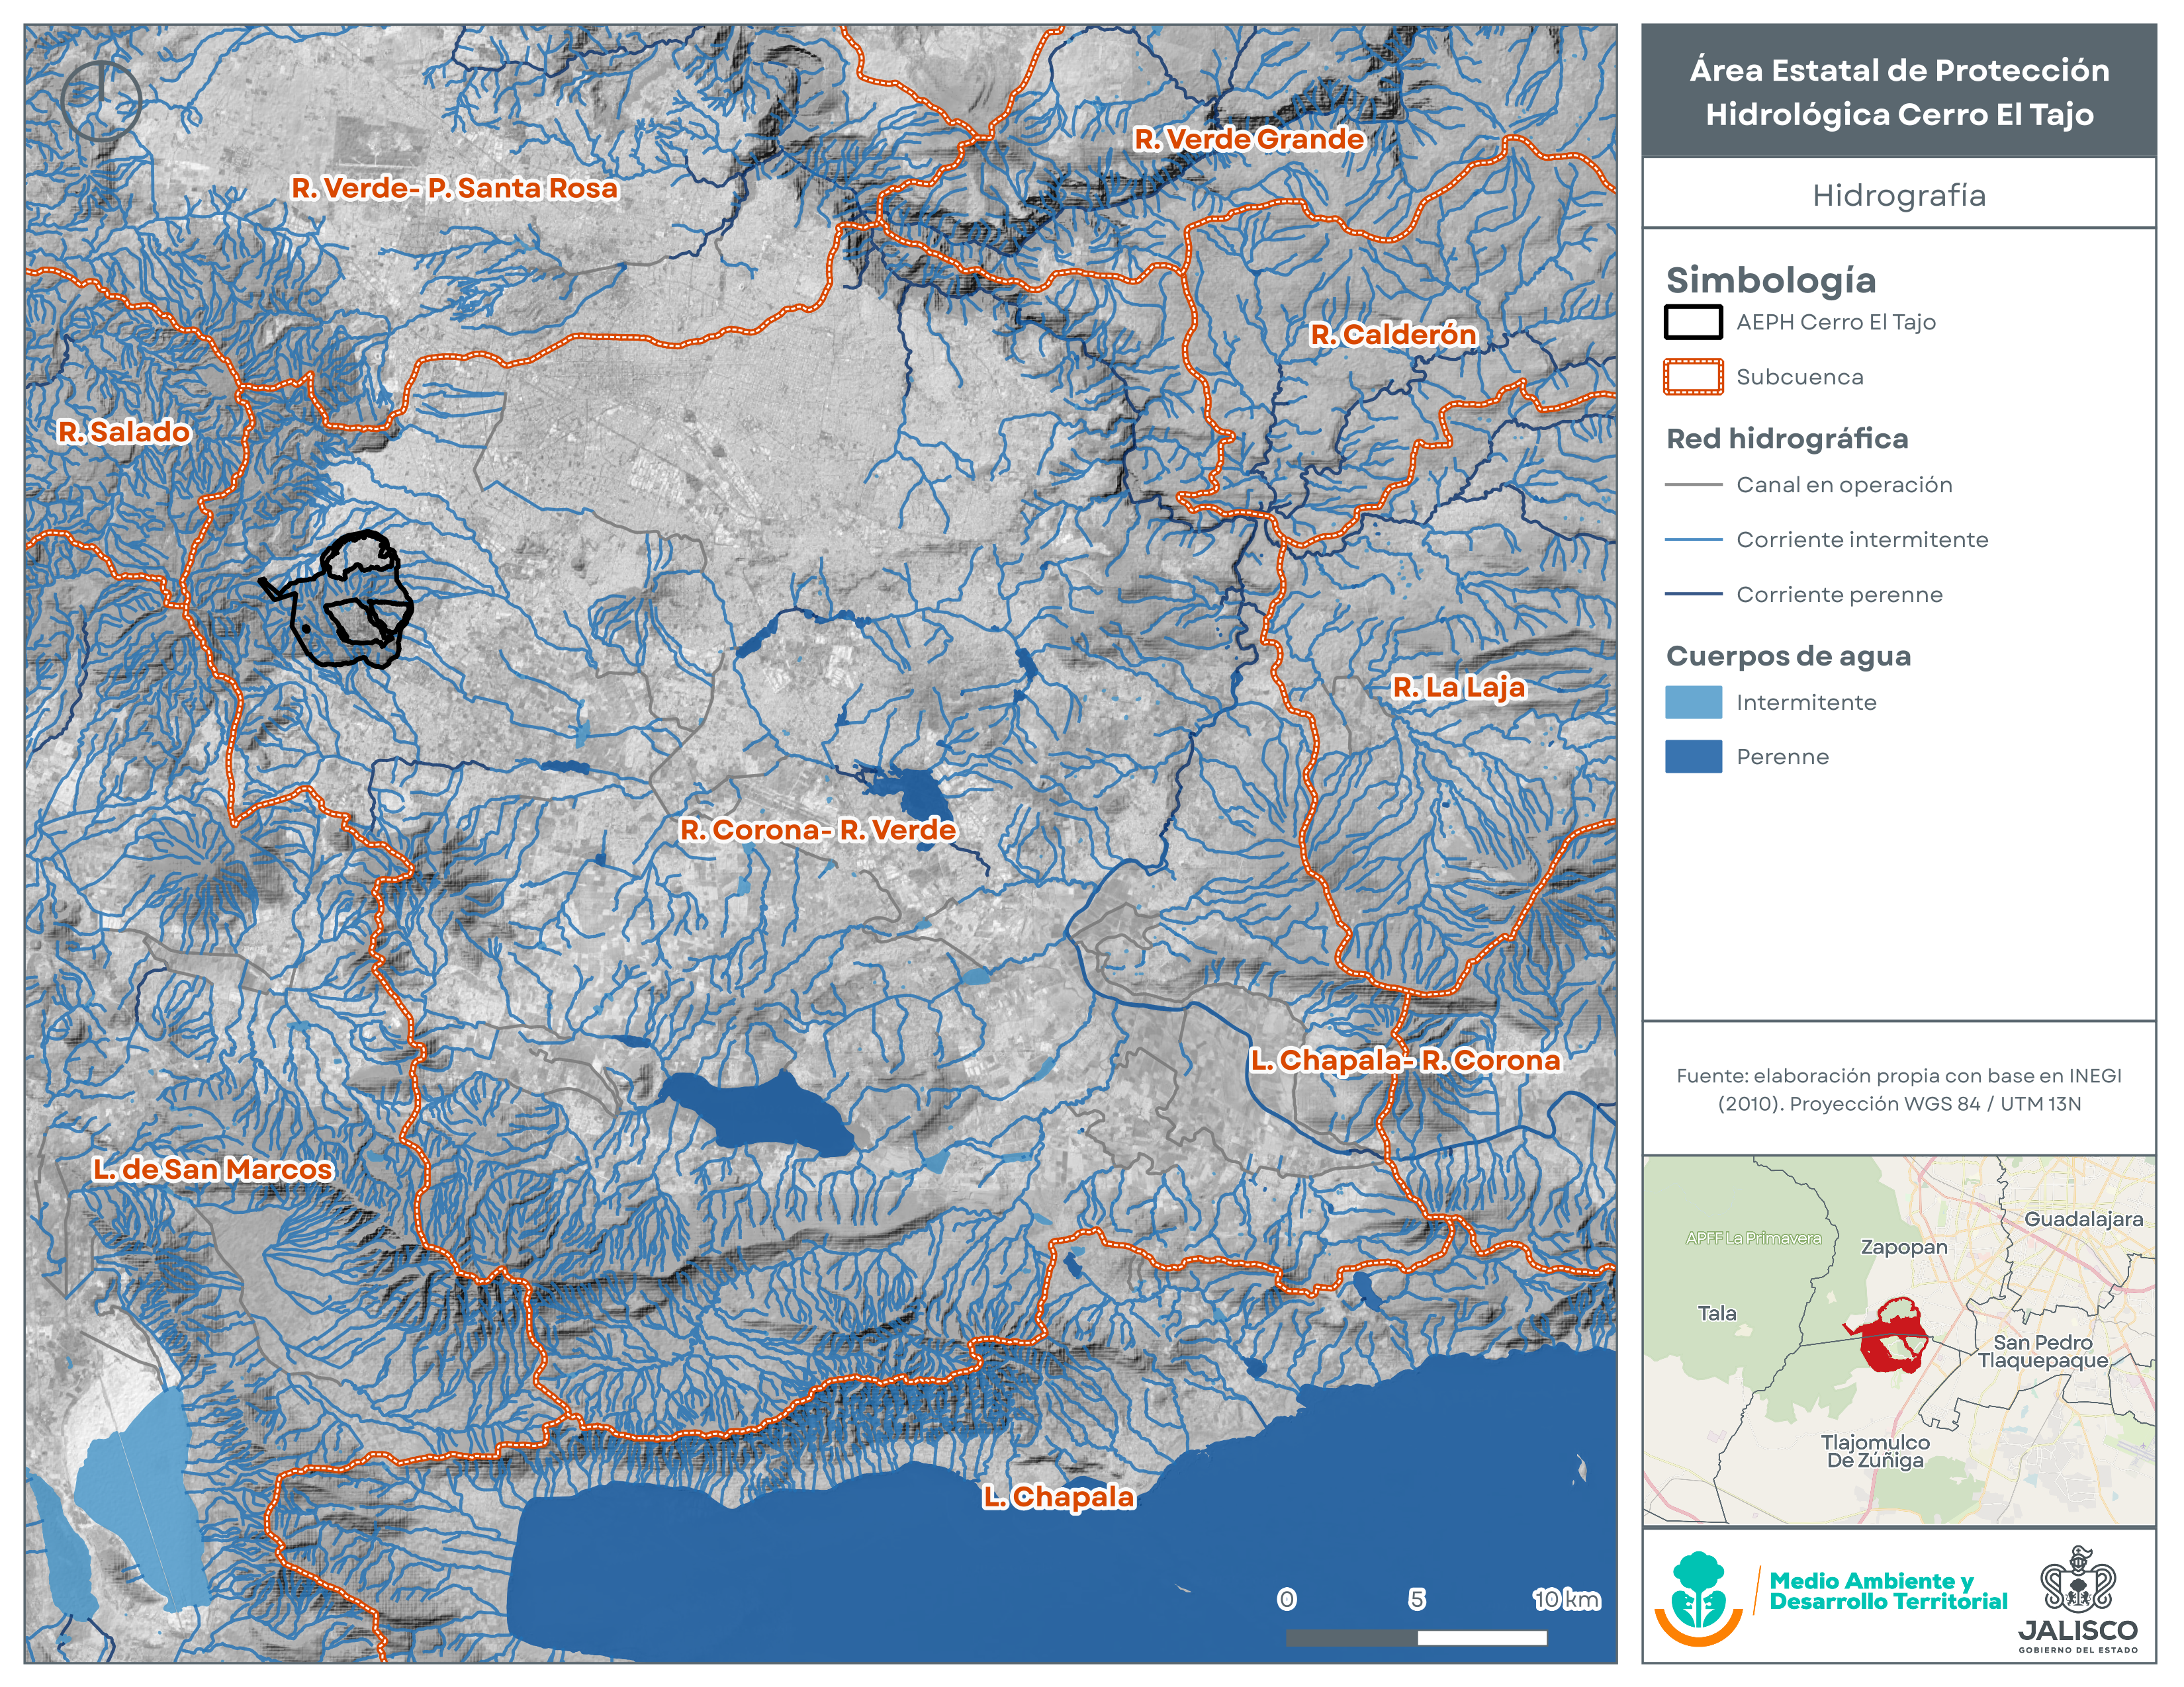Click the Corriente intermitente line symbol
This screenshot has height=1687, width=2184.
click(x=1692, y=540)
